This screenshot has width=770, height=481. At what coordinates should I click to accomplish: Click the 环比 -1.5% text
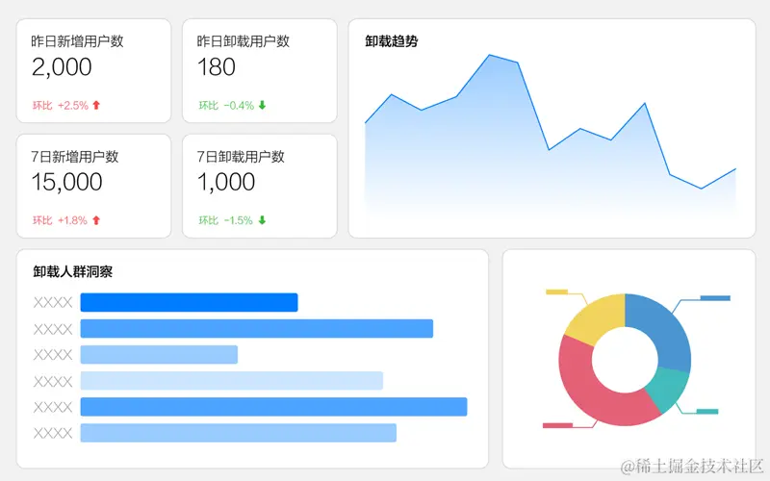225,220
